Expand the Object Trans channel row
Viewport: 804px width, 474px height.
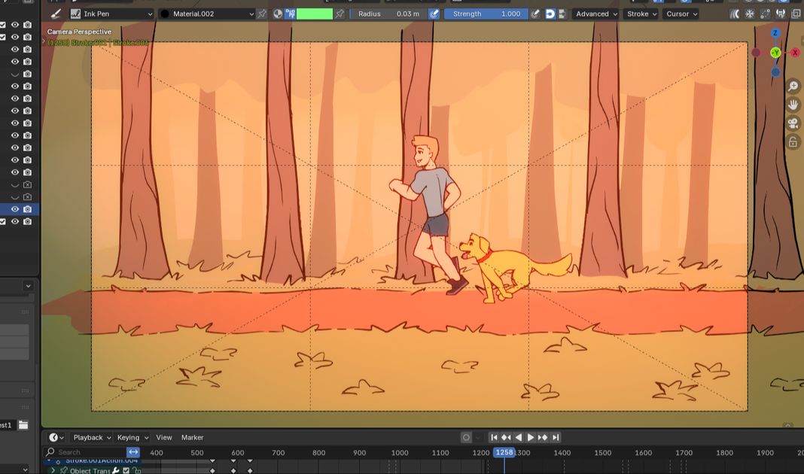click(53, 470)
